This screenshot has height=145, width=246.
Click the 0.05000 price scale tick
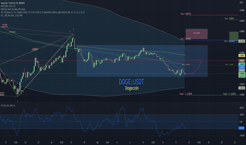tap(242, 95)
